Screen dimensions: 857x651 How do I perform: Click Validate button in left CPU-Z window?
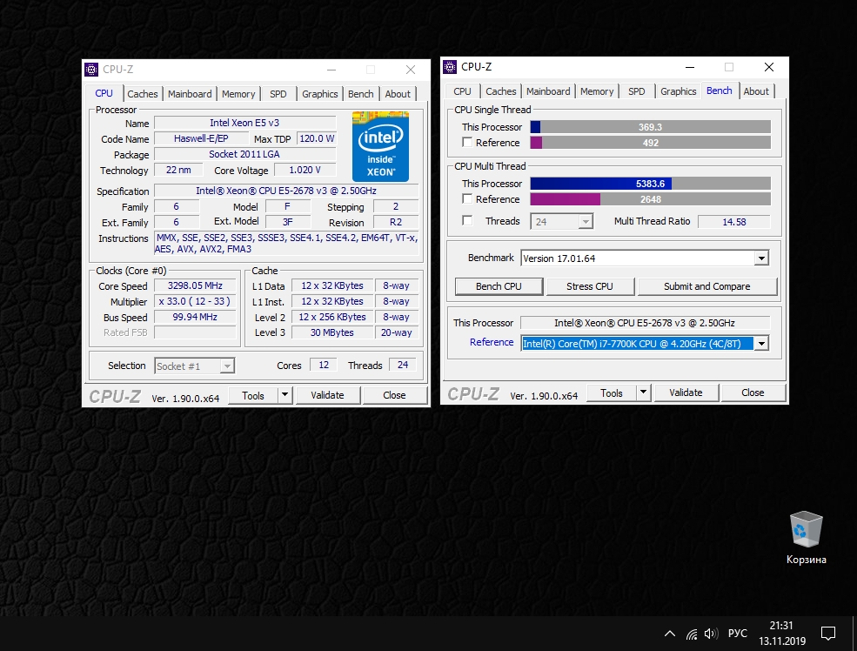pos(327,395)
